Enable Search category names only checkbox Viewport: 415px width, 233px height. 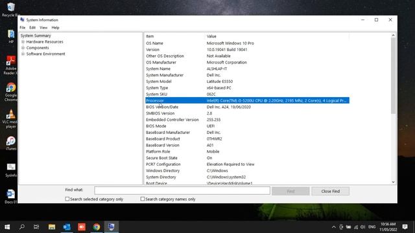pos(143,199)
